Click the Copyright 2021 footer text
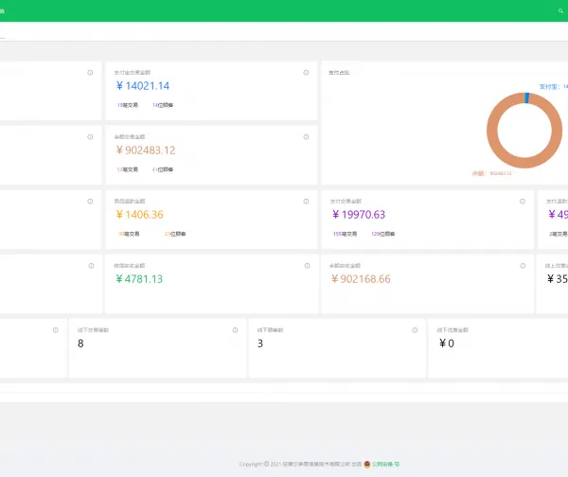The height and width of the screenshot is (477, 568). coord(301,464)
